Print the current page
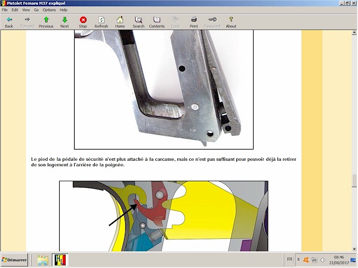 194,23
